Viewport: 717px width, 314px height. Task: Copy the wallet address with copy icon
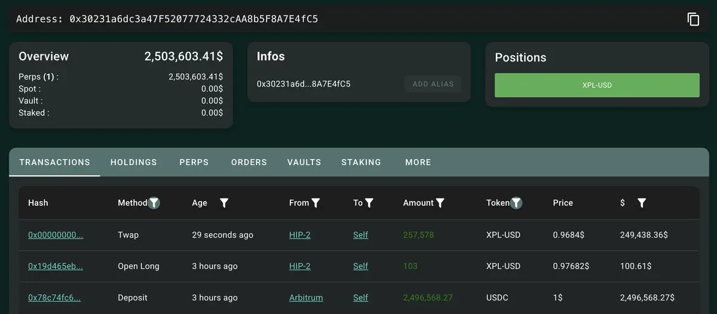pos(693,19)
